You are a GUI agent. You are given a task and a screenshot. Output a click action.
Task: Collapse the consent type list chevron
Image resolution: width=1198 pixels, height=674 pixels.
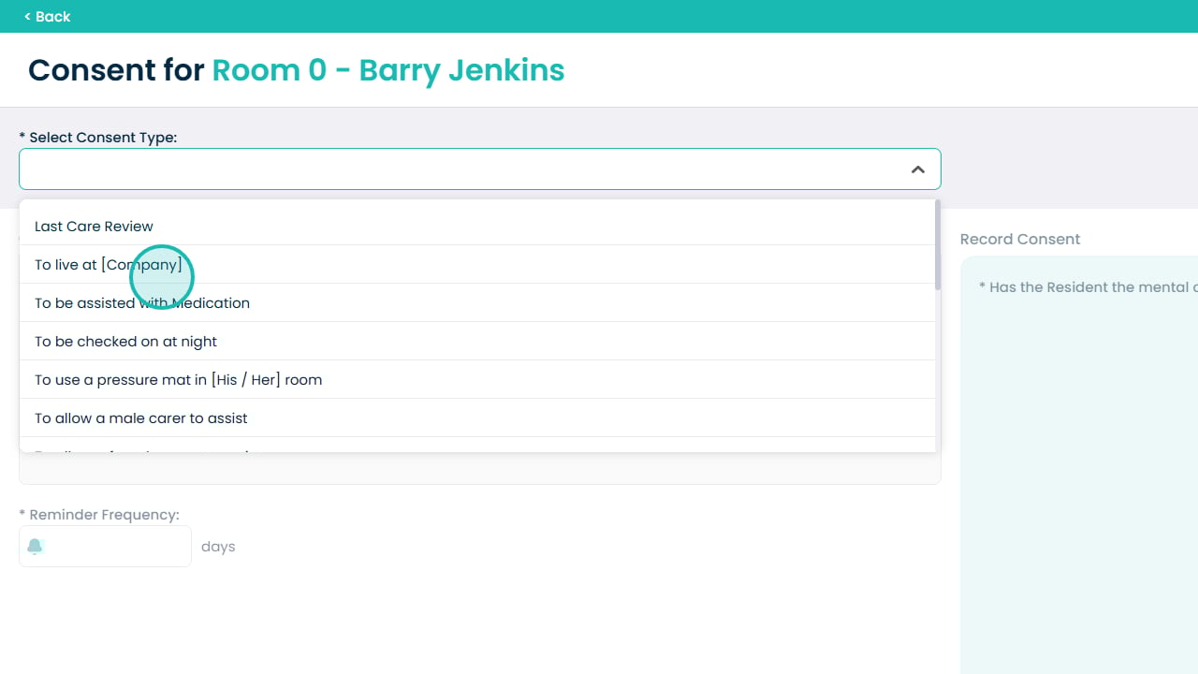pos(918,169)
